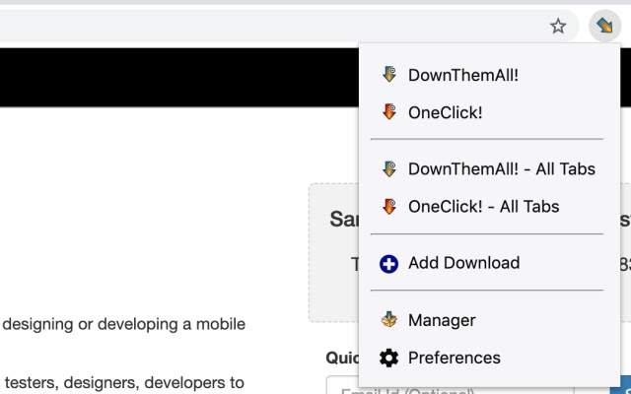Screen dimensions: 631x394
Task: Open the Manager menu item
Action: click(x=442, y=320)
